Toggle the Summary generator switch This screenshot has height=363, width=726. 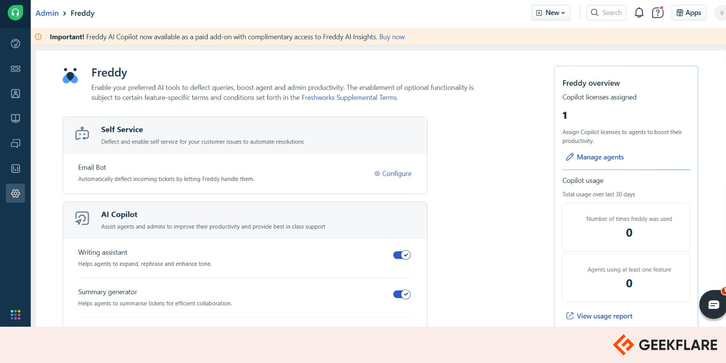pyautogui.click(x=402, y=294)
